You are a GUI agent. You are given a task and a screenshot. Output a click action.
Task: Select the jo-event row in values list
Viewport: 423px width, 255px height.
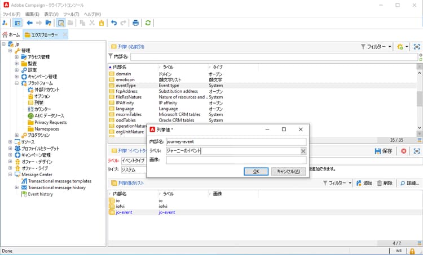click(265, 212)
